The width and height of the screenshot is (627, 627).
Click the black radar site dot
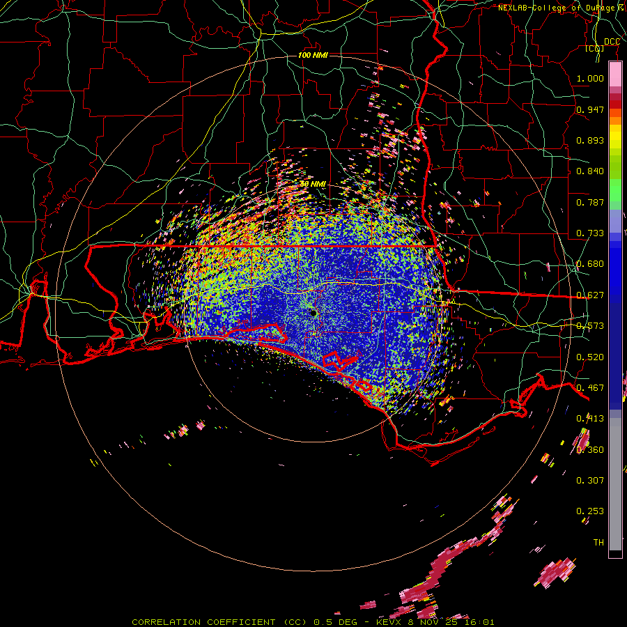pyautogui.click(x=313, y=313)
